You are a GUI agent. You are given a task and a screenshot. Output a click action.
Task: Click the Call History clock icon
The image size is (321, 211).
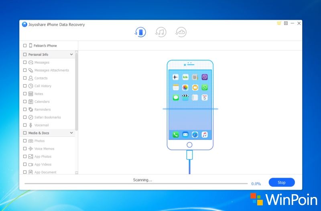(30, 86)
